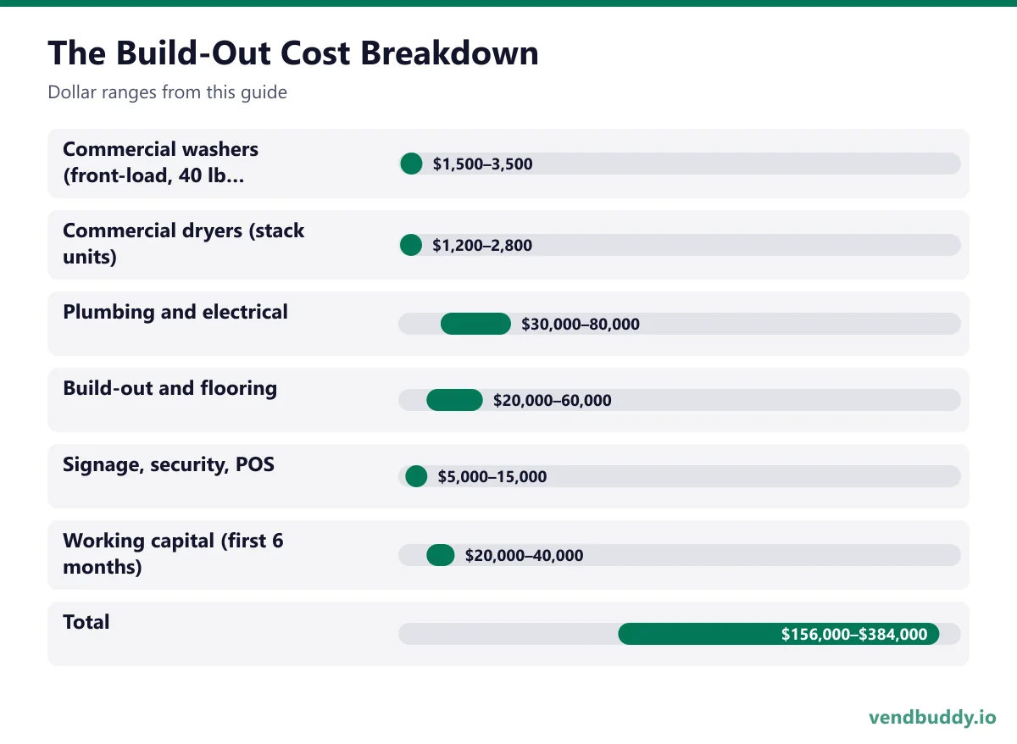Click the $20,000–60,000 value
Viewport: 1017px width, 744px height.
pos(553,401)
